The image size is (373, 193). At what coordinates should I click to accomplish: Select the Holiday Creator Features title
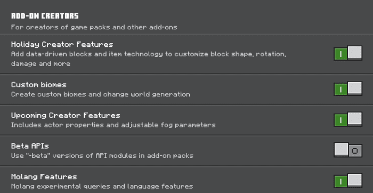pos(62,44)
